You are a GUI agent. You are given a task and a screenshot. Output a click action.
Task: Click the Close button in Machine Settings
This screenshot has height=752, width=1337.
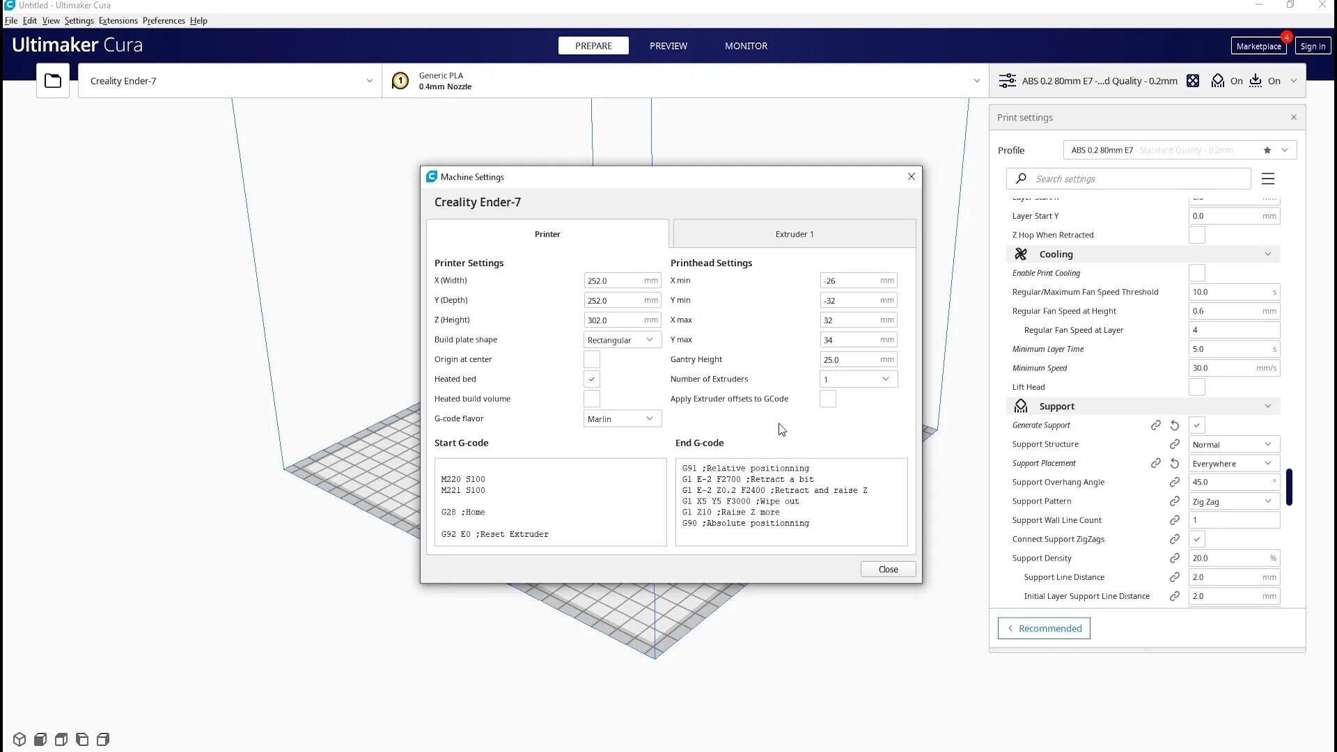(888, 570)
